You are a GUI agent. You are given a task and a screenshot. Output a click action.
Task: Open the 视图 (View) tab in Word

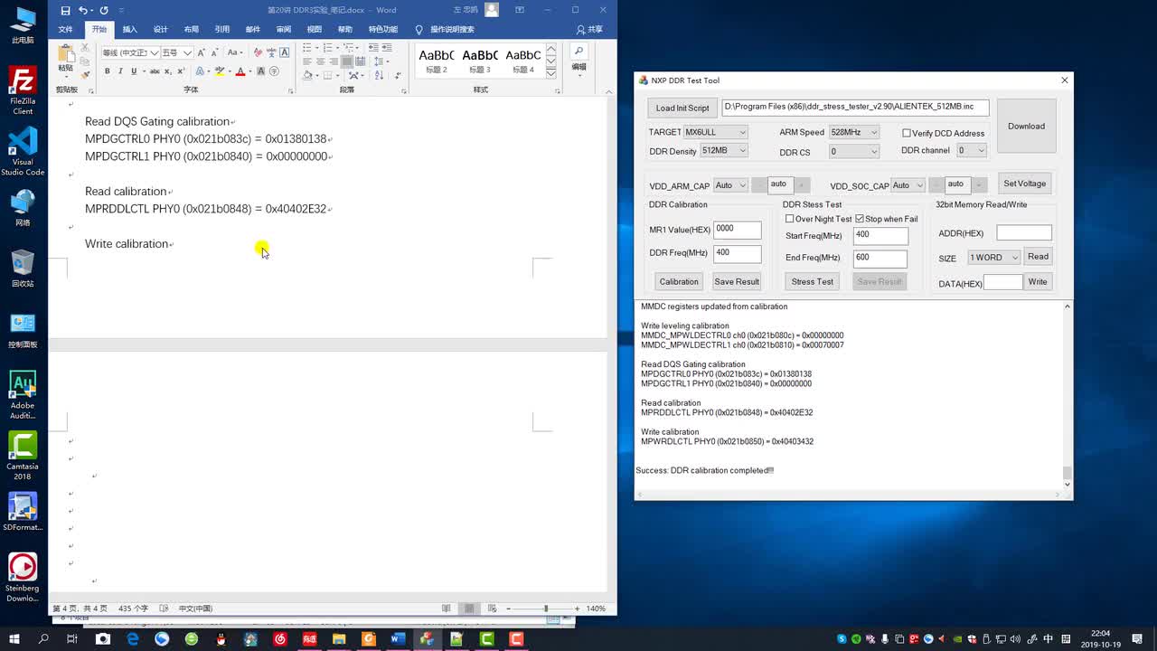pos(315,29)
